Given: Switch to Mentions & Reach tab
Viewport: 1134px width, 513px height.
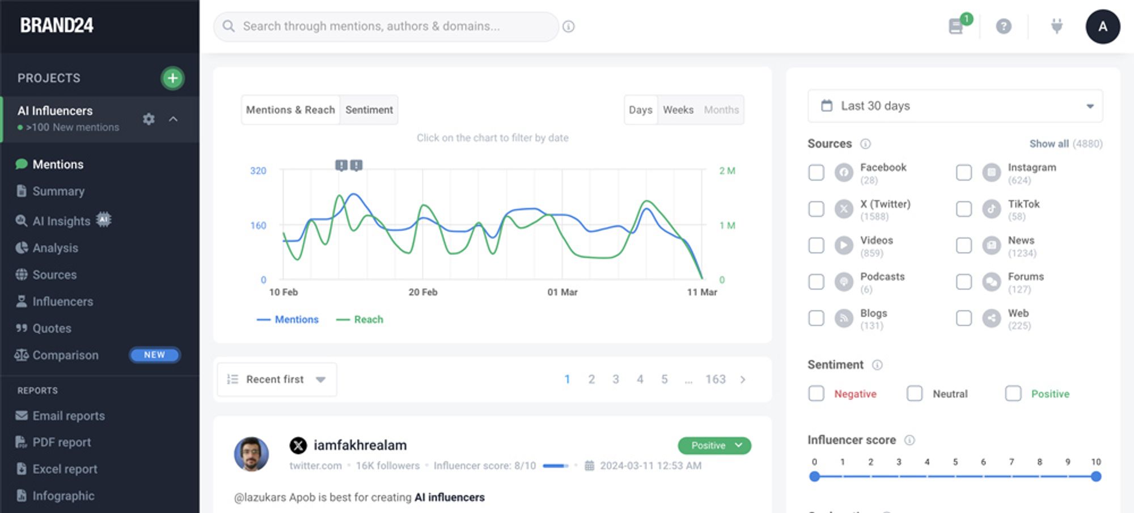Looking at the screenshot, I should (290, 110).
